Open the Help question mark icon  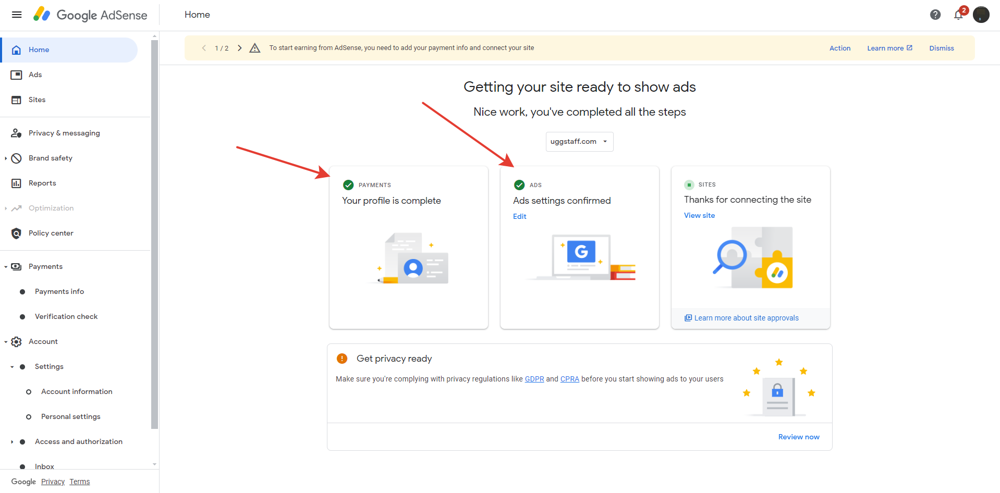click(x=935, y=15)
